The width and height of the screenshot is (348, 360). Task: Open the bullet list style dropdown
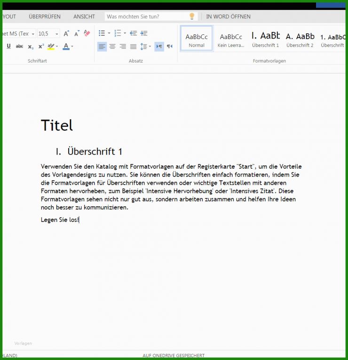pos(109,33)
